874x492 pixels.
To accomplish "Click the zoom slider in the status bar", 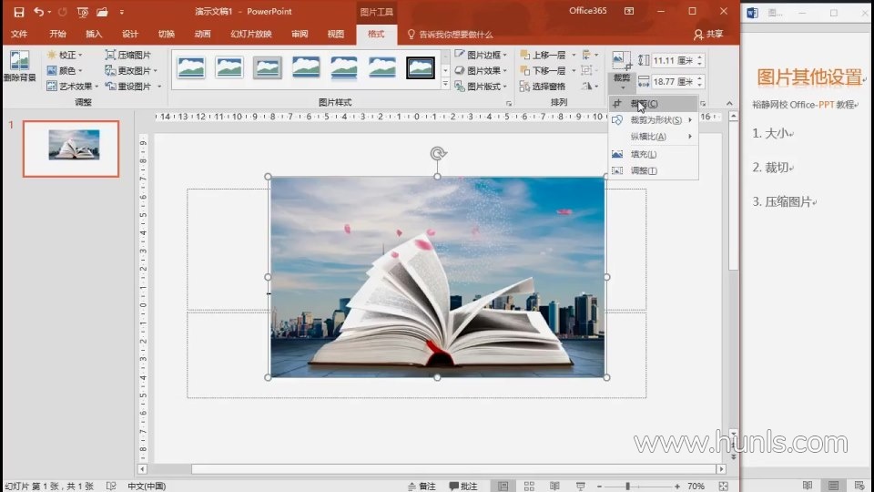I will pos(627,487).
